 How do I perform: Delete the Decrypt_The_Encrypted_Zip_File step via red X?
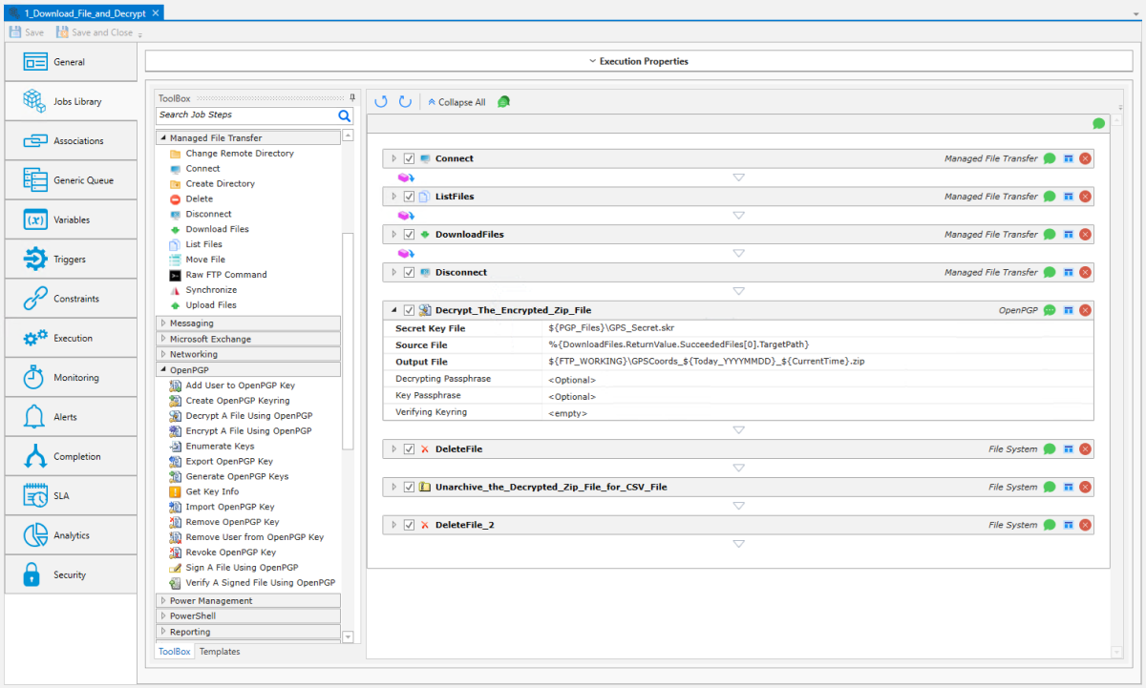[1086, 310]
